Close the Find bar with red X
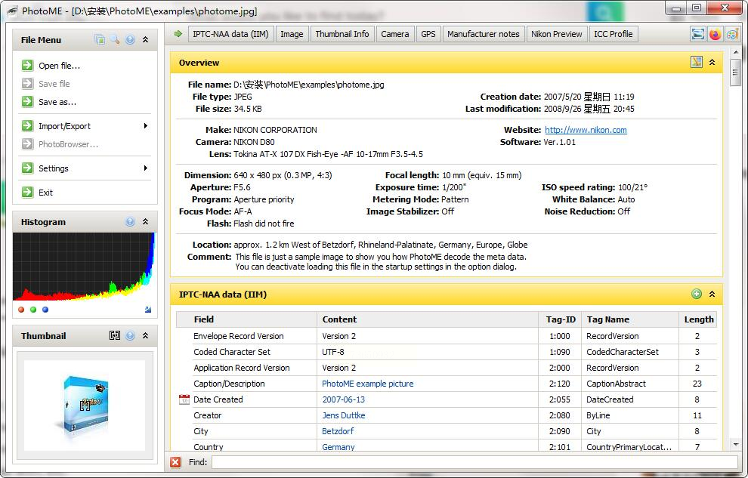Image resolution: width=748 pixels, height=478 pixels. click(x=175, y=462)
